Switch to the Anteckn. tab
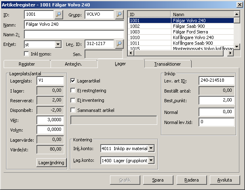The height and width of the screenshot is (190, 245). pos(74,64)
